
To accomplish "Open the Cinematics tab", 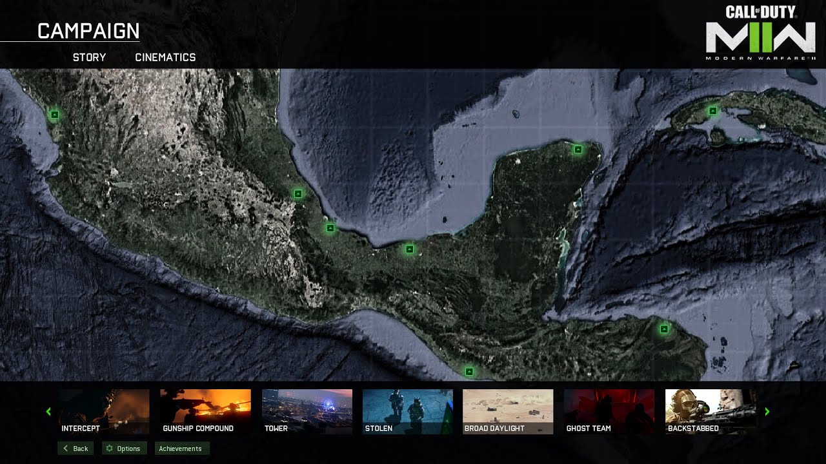I will click(x=165, y=57).
